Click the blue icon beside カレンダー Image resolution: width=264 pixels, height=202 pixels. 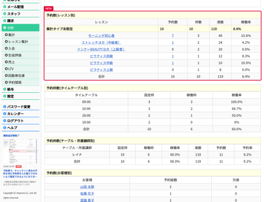click(5, 114)
